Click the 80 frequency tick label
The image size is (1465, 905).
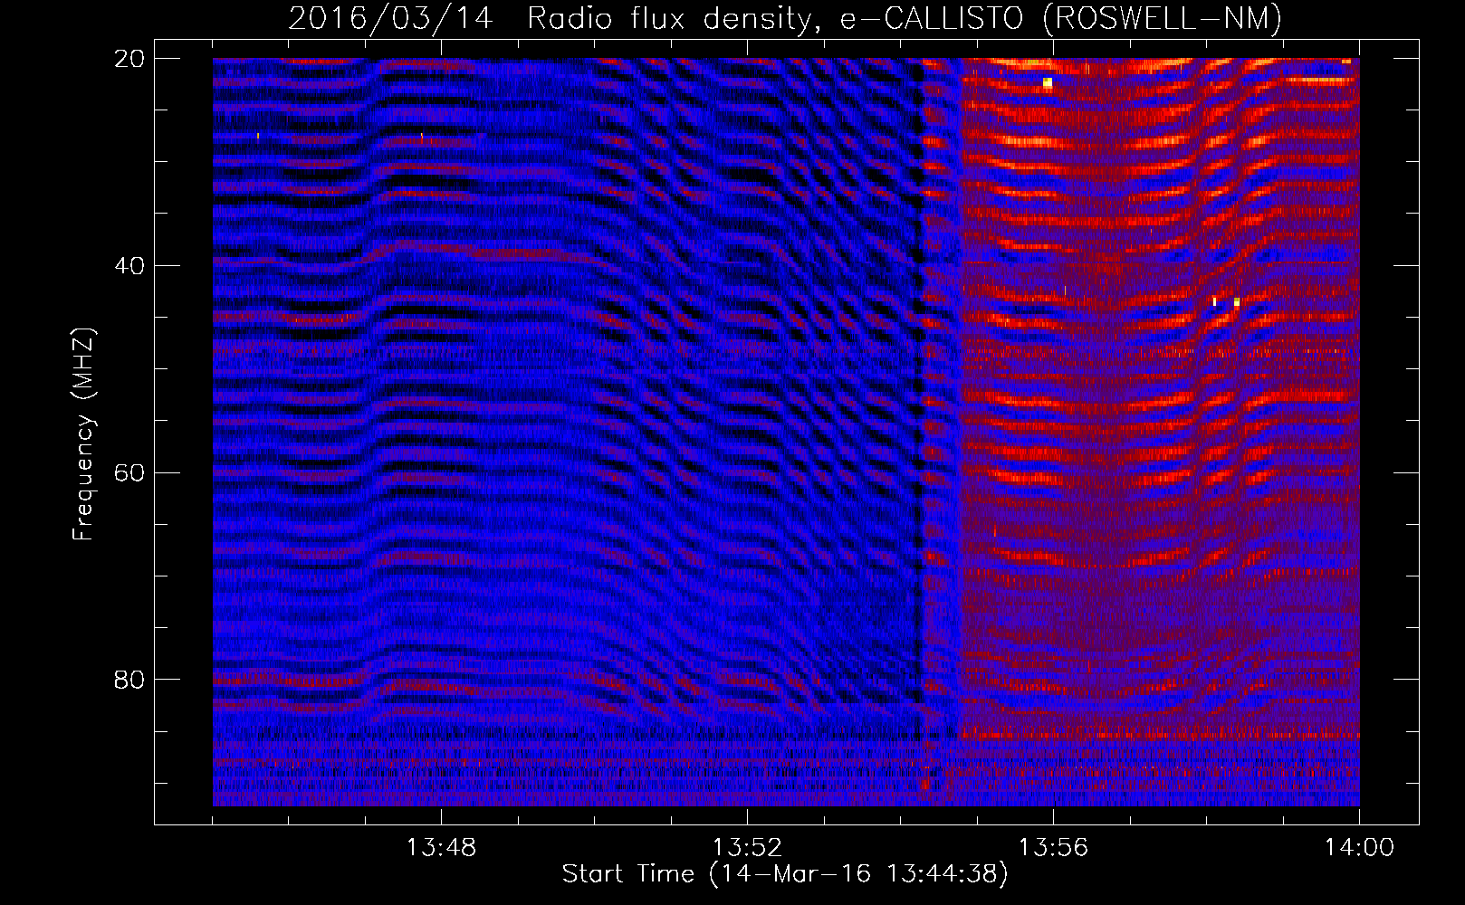129,680
